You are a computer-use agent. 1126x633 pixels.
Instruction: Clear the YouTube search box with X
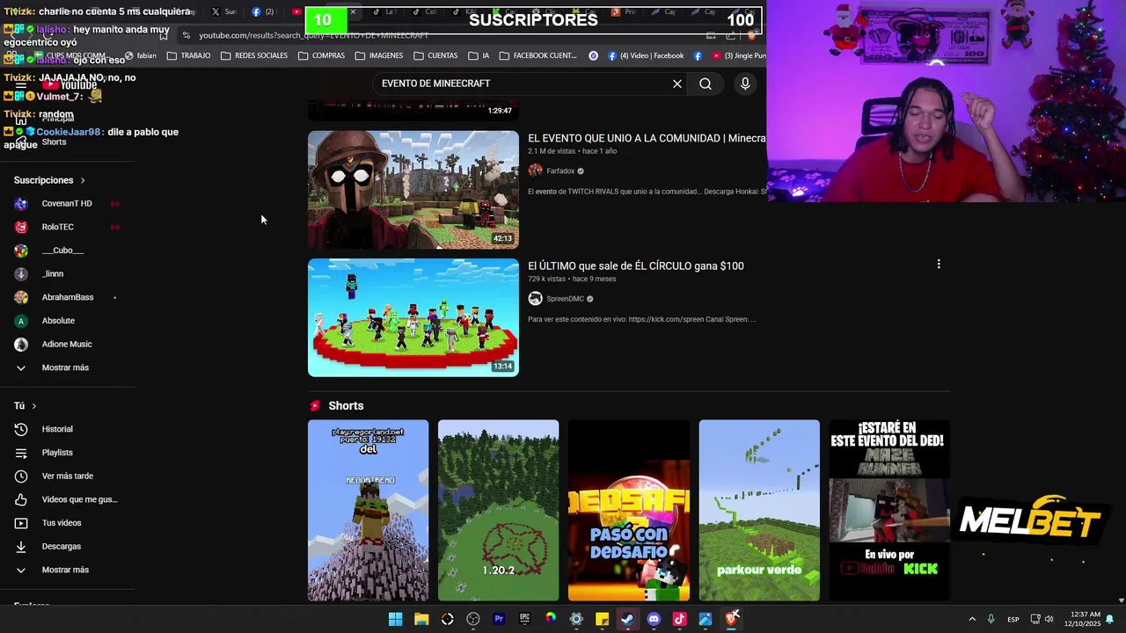point(677,84)
